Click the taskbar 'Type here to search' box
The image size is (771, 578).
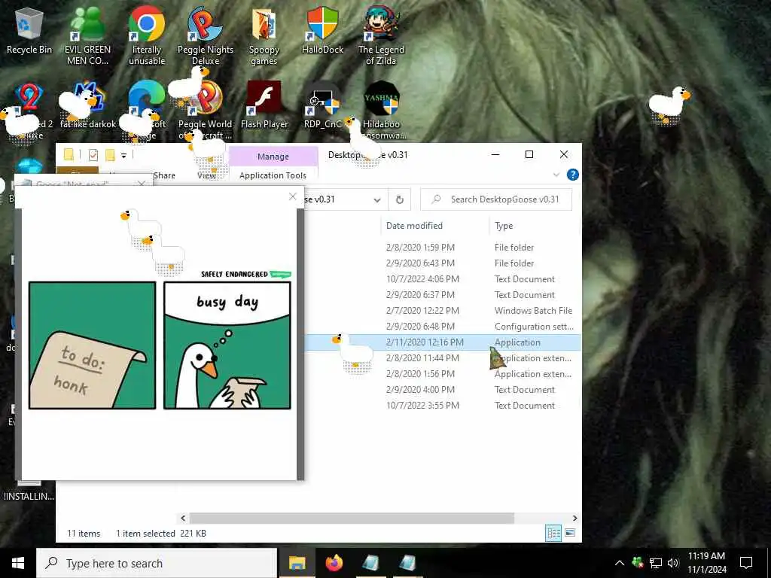pyautogui.click(x=157, y=563)
